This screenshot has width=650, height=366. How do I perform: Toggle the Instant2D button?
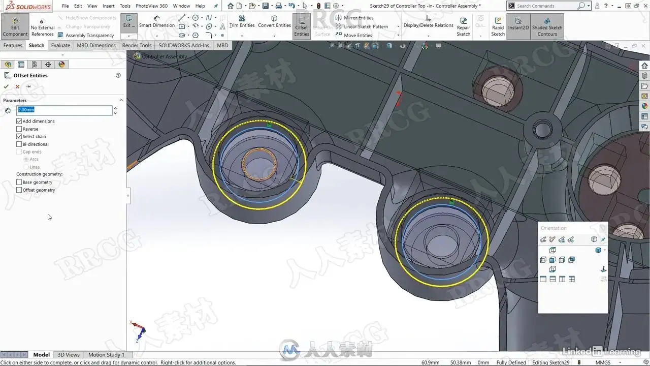(x=518, y=25)
